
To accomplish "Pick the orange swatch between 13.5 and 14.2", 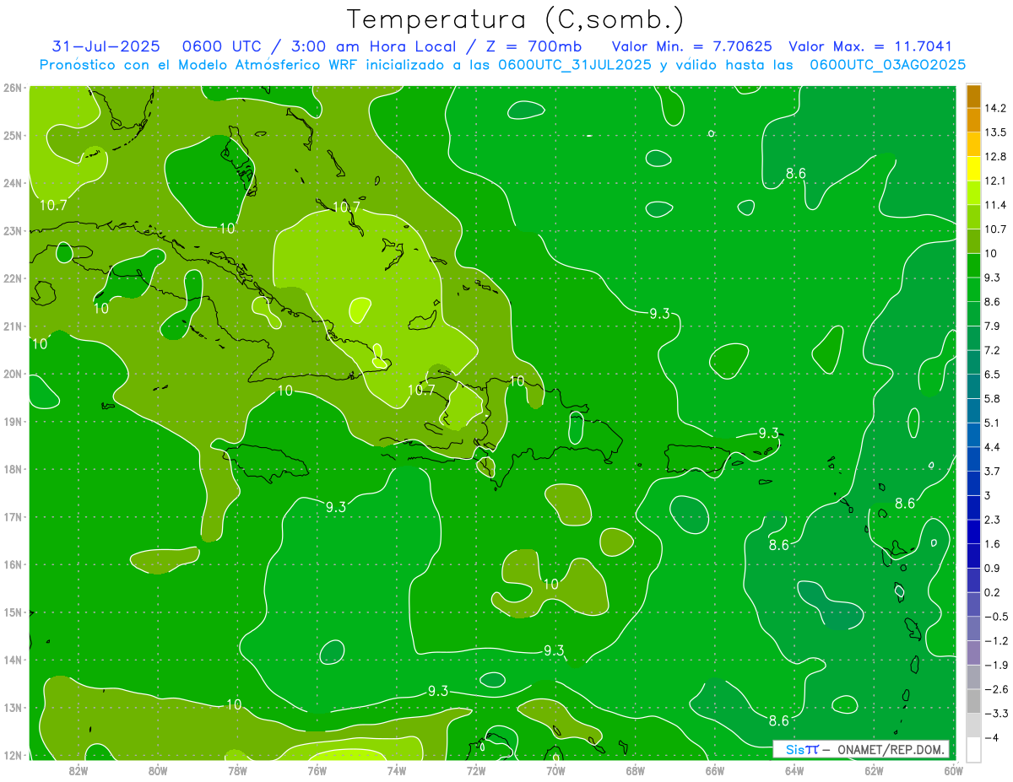I will tap(973, 120).
